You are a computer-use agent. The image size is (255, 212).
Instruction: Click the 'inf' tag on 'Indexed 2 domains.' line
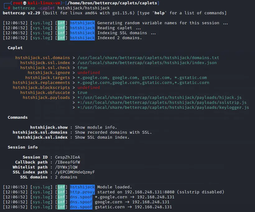point(61,38)
